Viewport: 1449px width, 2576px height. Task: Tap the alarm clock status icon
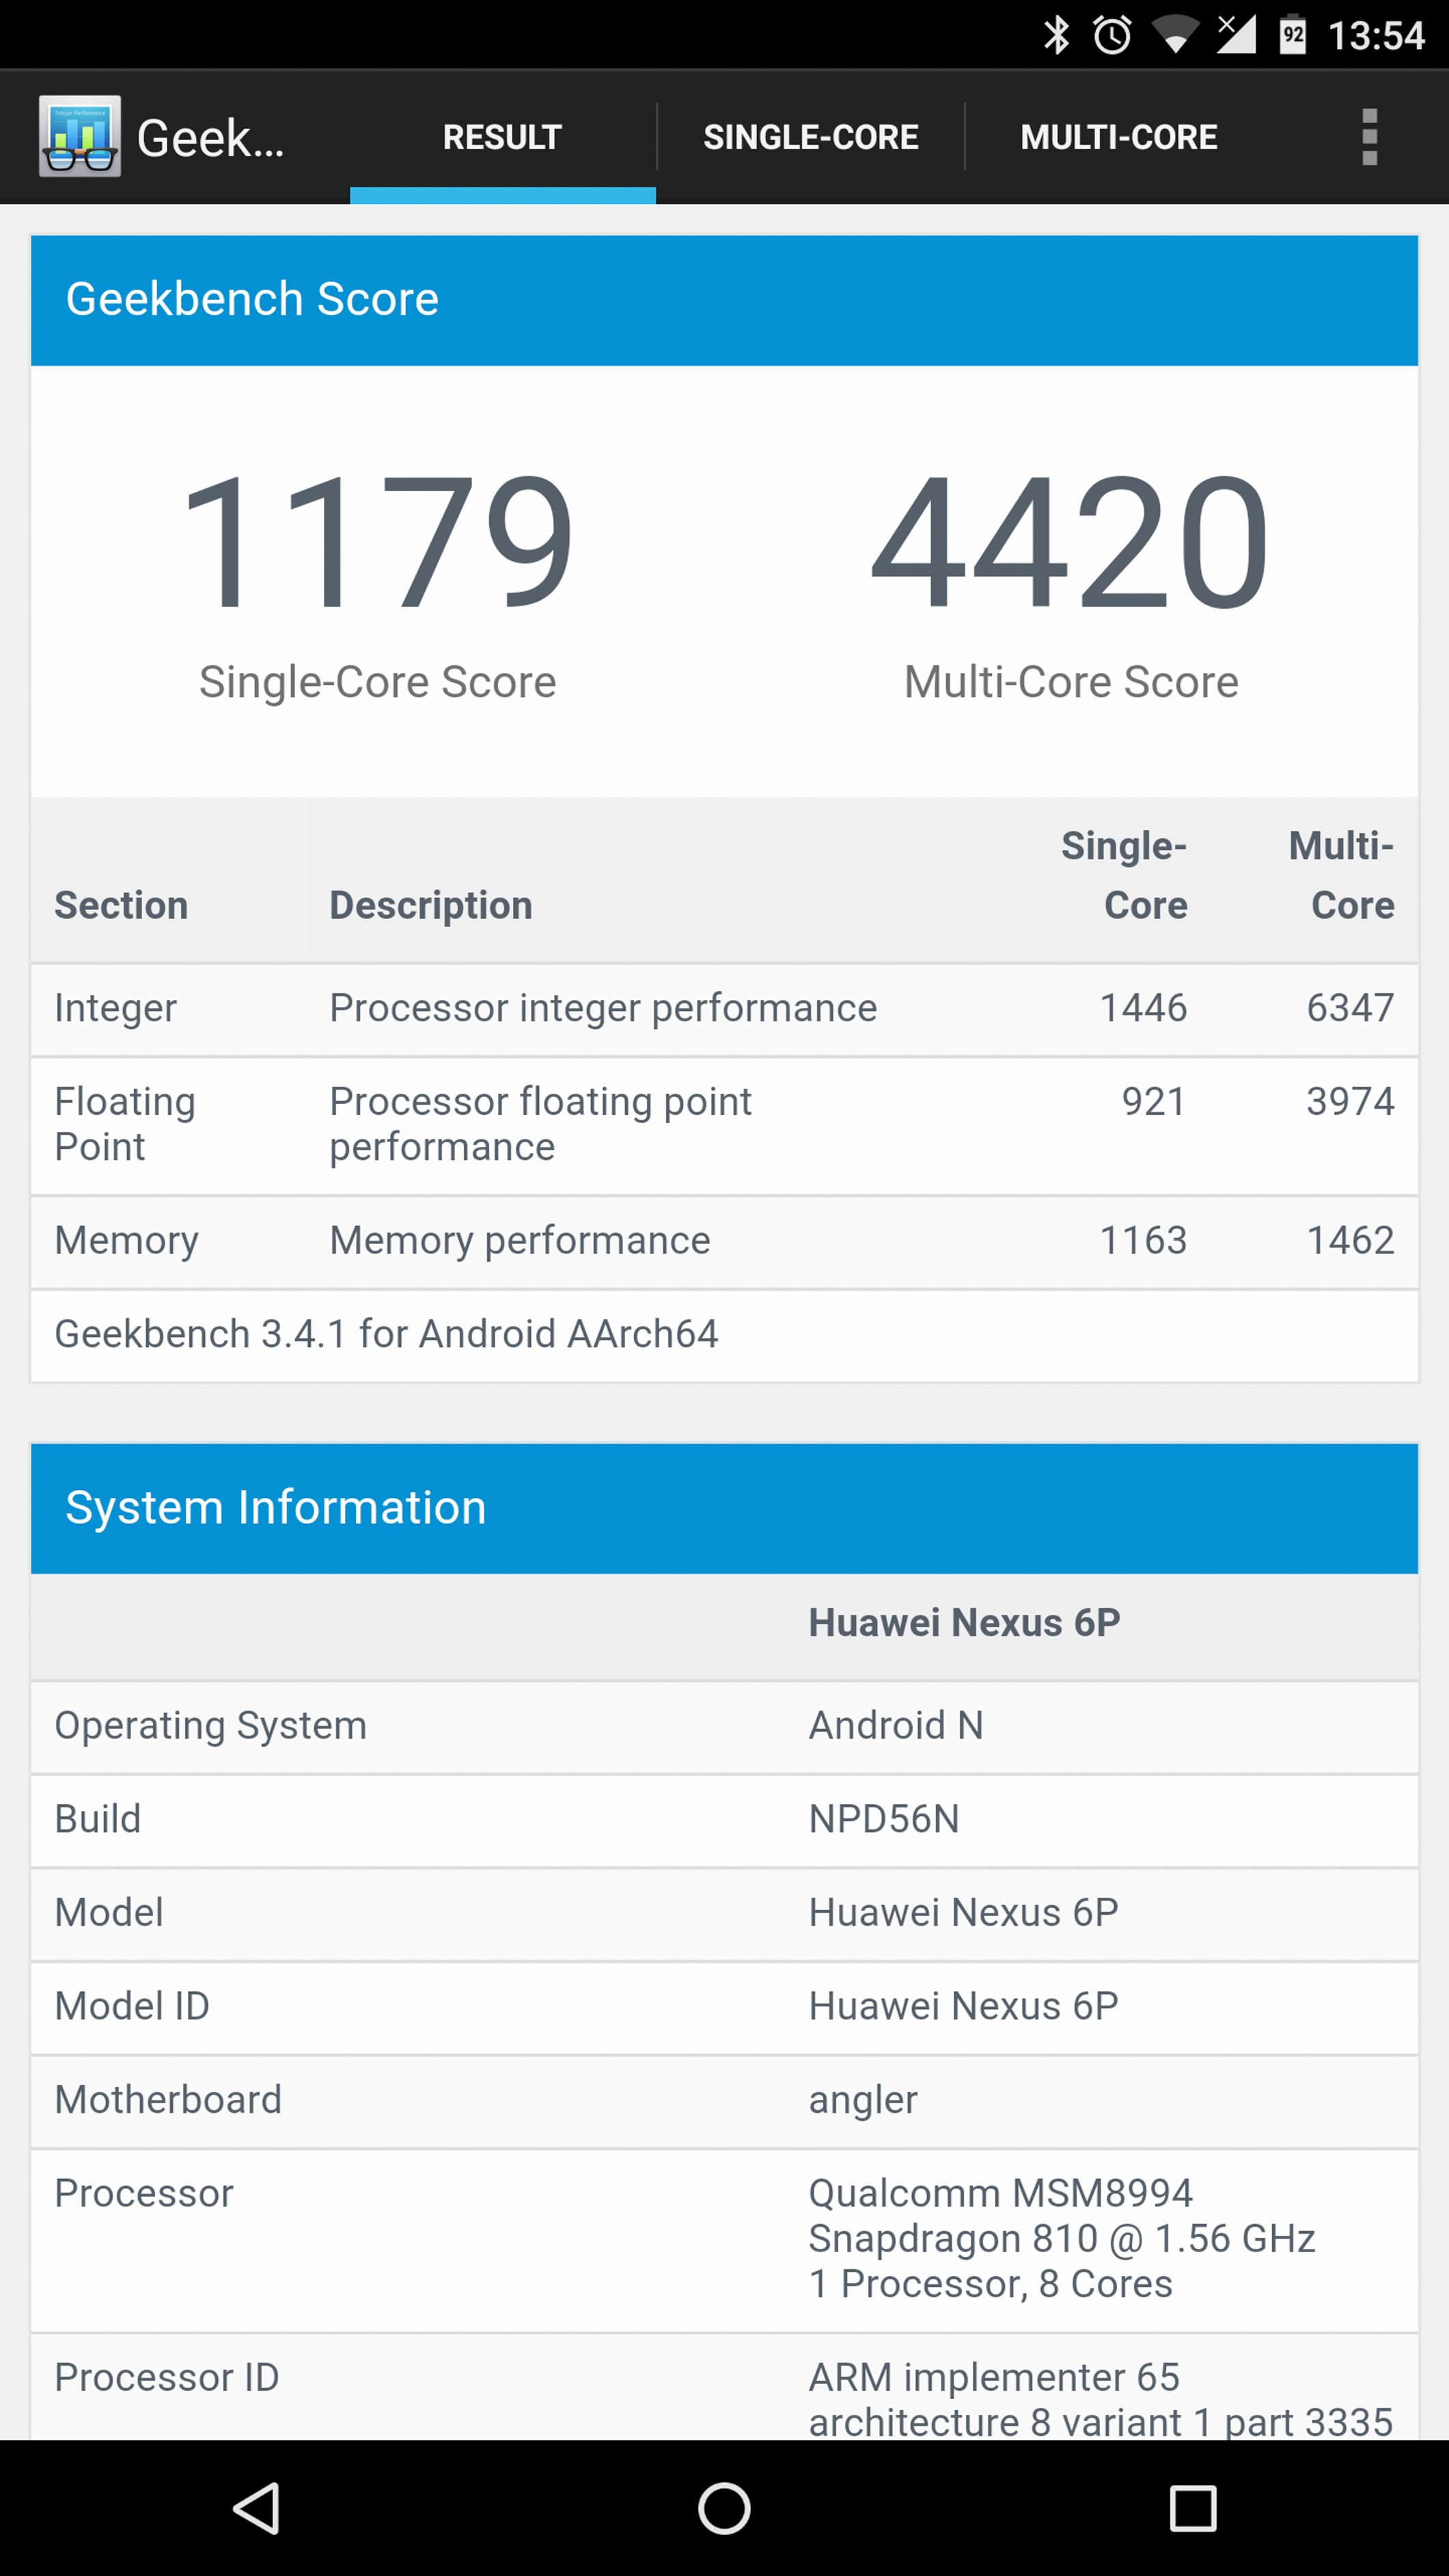coord(1112,36)
